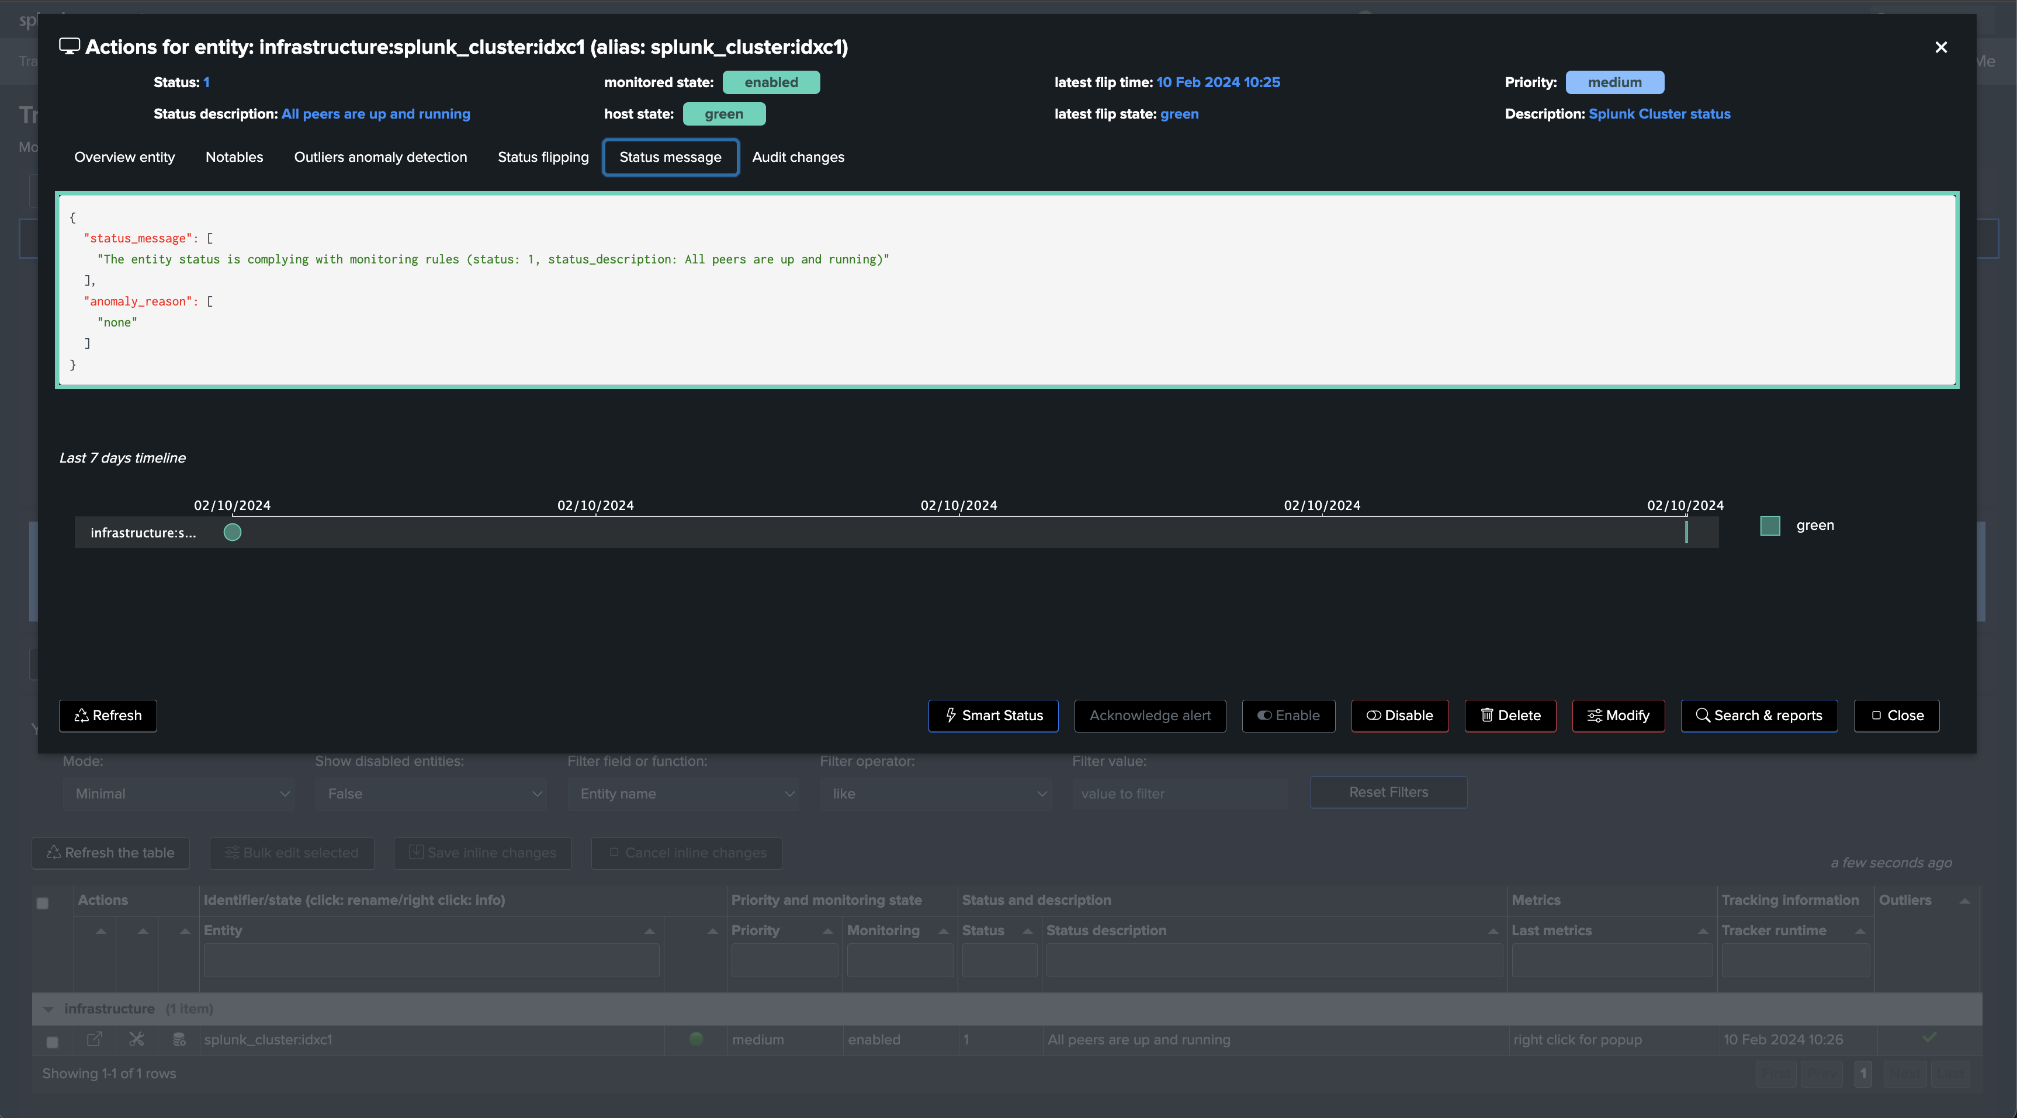Switch to the Notables tab
Viewport: 2017px width, 1118px height.
pos(234,157)
